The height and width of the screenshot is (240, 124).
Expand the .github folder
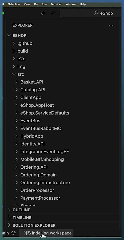point(14,43)
